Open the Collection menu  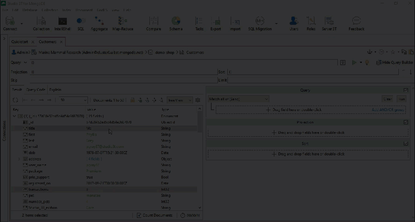(x=49, y=10)
